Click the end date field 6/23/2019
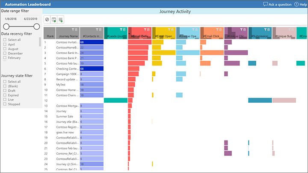308x173 pixels. (31, 19)
